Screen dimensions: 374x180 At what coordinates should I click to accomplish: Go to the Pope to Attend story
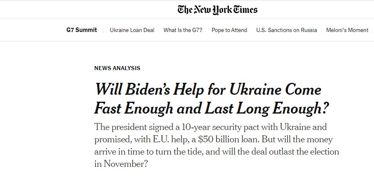tap(229, 30)
